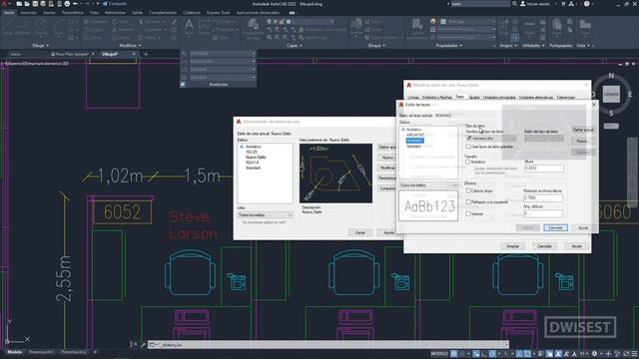Image resolution: width=639 pixels, height=359 pixels.
Task: Click the Grupo tool in Grupos panel
Action: (503, 27)
